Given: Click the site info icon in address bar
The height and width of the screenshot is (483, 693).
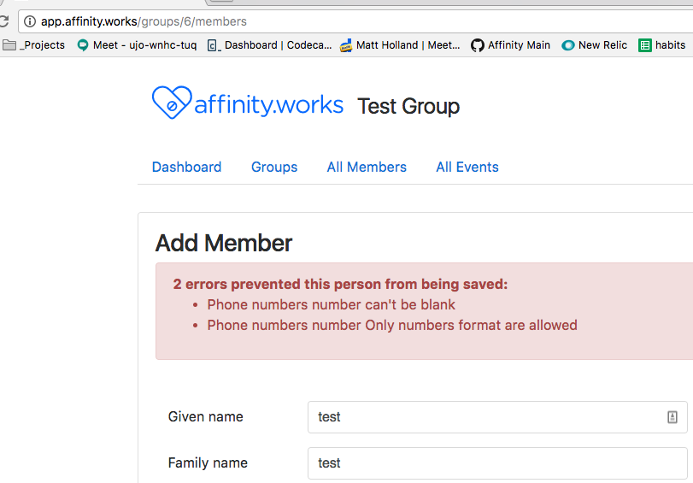Looking at the screenshot, I should 30,21.
